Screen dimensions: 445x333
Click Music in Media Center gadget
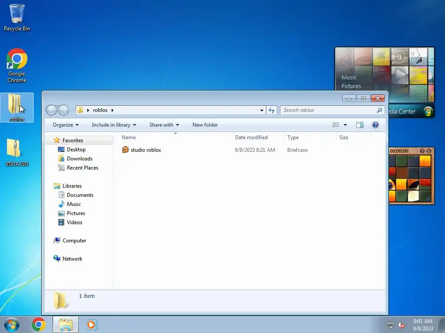click(349, 77)
